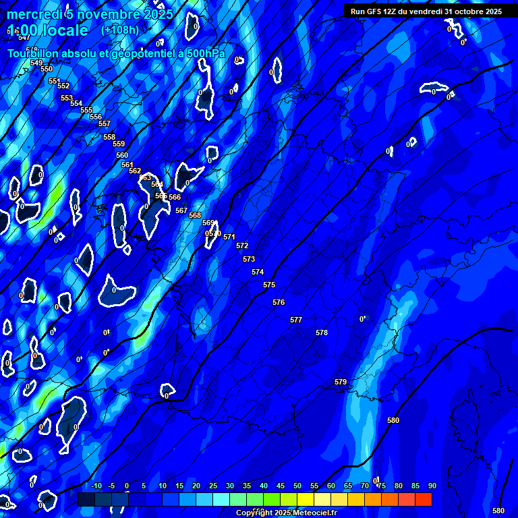Click the 577 geopotential label
This screenshot has height=518, width=518.
point(296,320)
